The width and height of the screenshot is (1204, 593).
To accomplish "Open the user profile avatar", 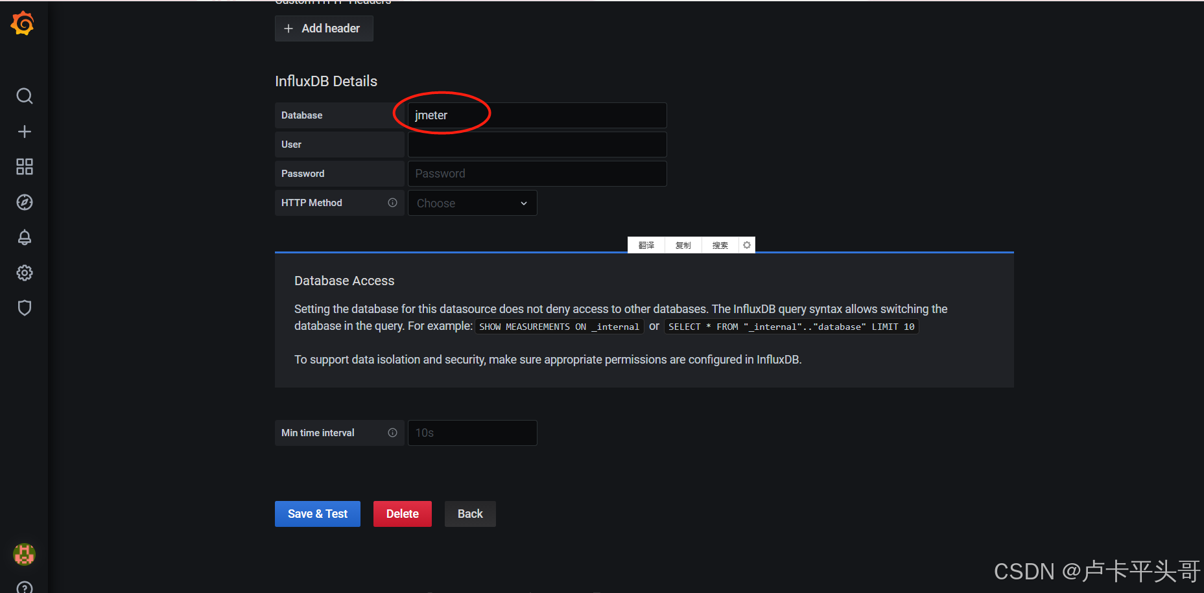I will tap(25, 554).
